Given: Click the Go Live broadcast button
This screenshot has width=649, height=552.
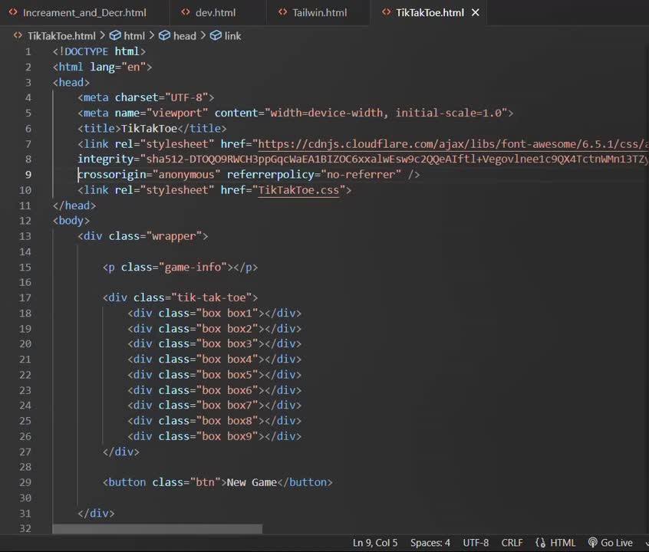Looking at the screenshot, I should point(610,543).
